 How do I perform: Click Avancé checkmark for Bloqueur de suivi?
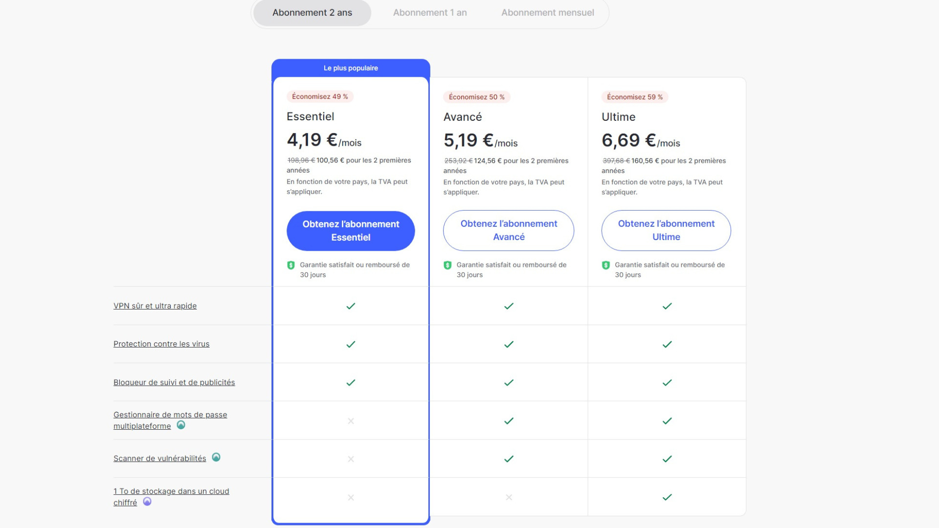509,382
